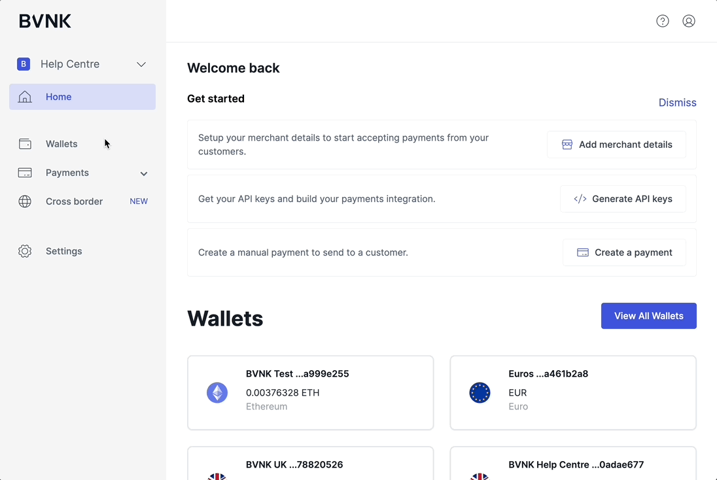Open the BVNK UK ...78820526 wallet card

(311, 463)
